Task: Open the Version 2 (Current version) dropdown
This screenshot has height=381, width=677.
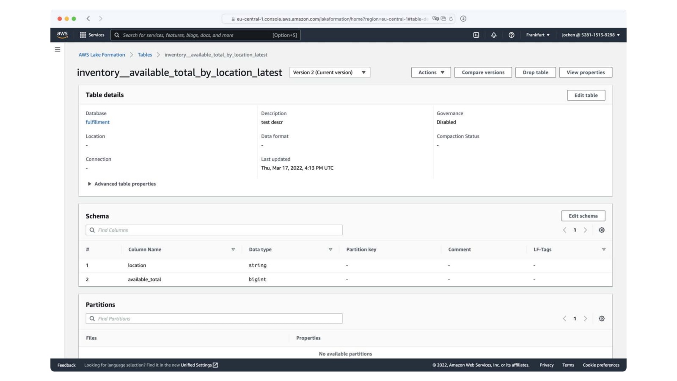Action: click(330, 72)
